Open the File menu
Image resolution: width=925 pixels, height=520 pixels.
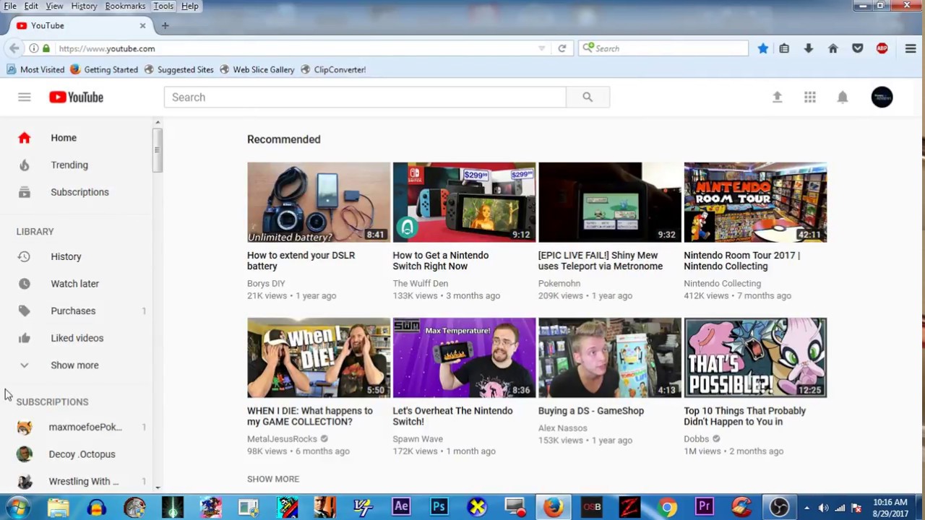10,6
